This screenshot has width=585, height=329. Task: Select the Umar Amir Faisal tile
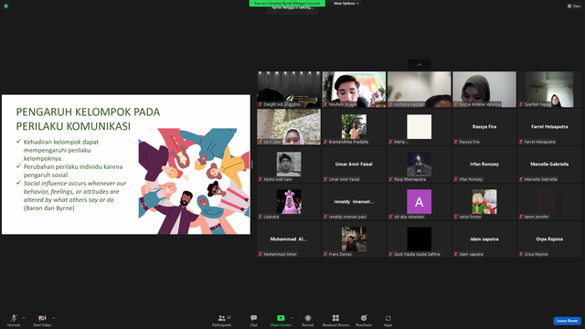pos(354,164)
